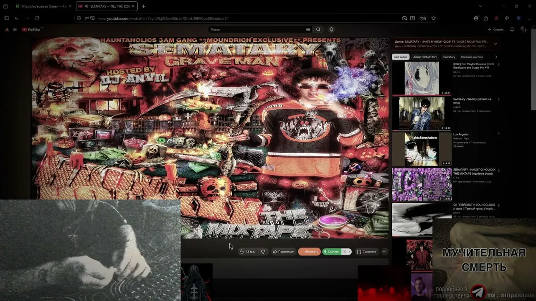Show more filter chips with the arrow
Image resolution: width=536 pixels, height=301 pixels.
click(496, 57)
